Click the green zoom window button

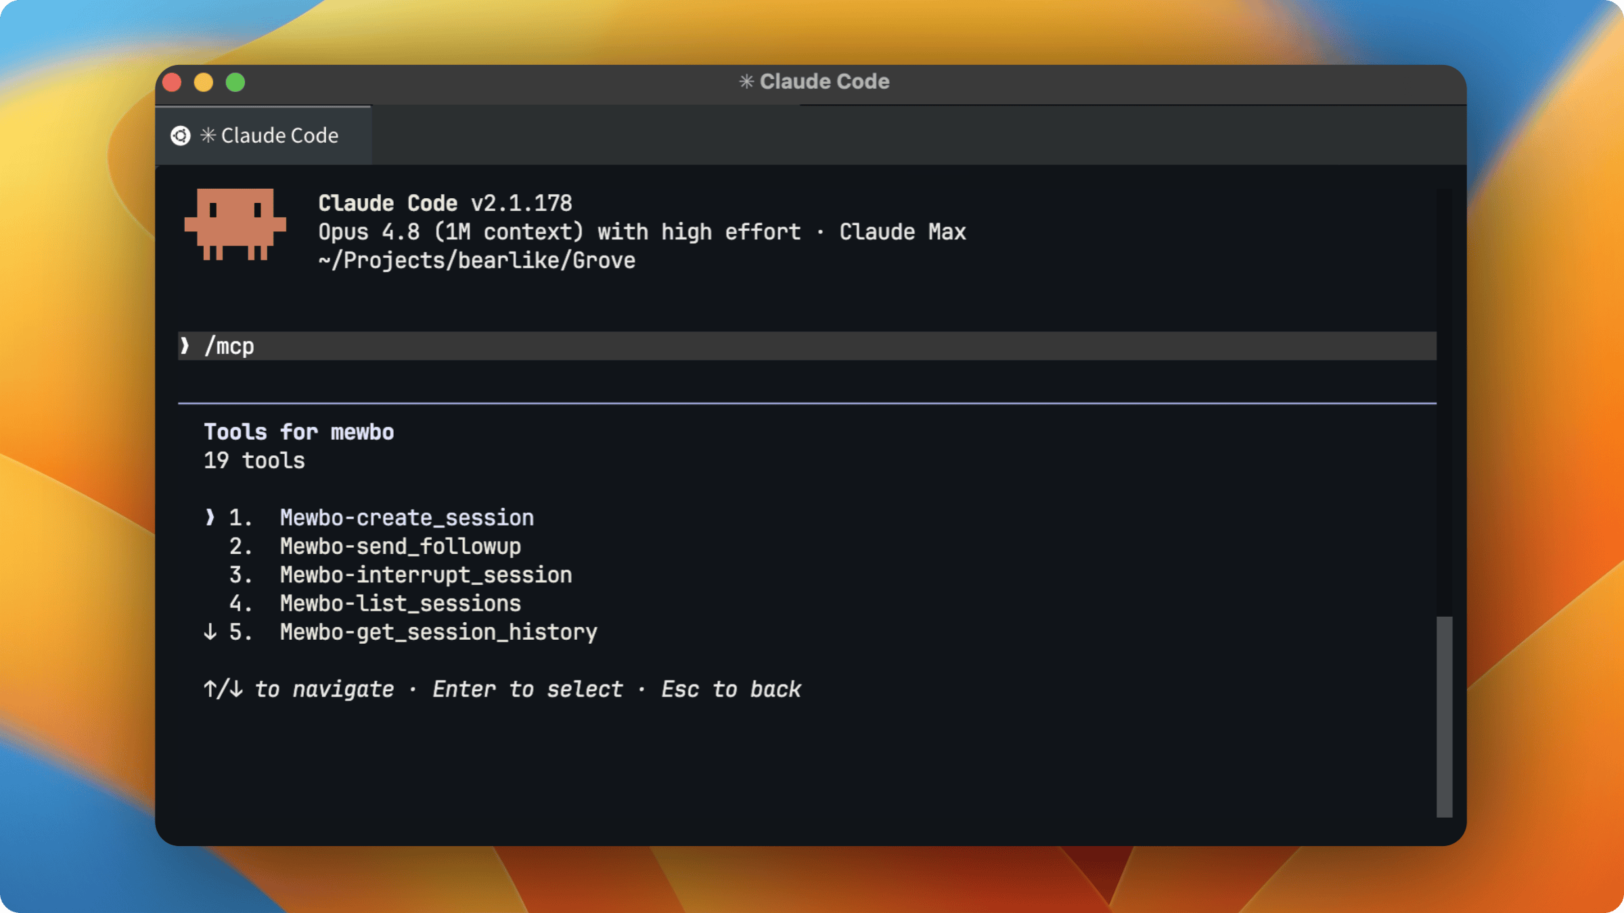point(235,83)
